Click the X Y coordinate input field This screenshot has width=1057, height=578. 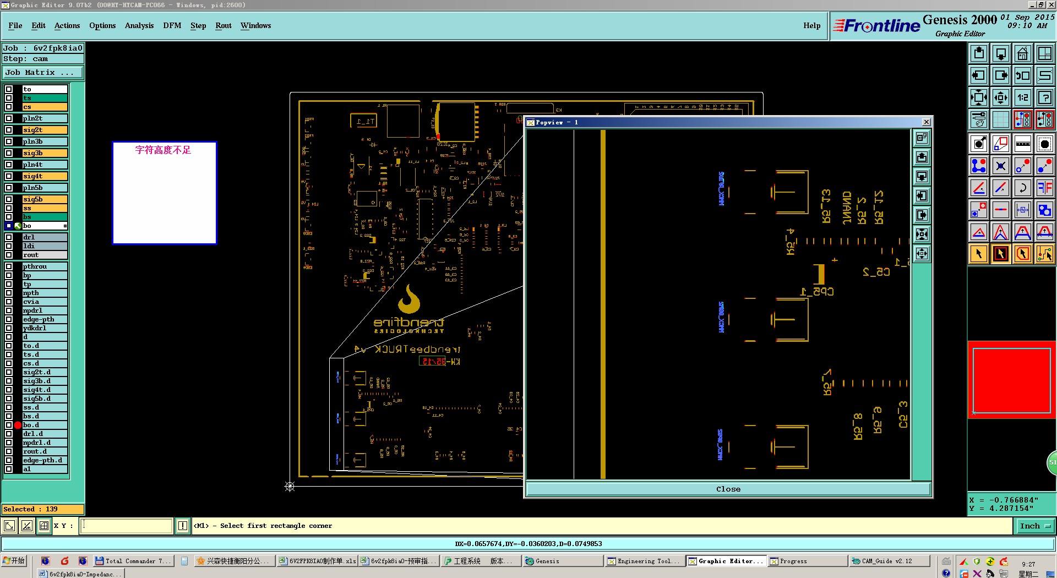pyautogui.click(x=127, y=526)
